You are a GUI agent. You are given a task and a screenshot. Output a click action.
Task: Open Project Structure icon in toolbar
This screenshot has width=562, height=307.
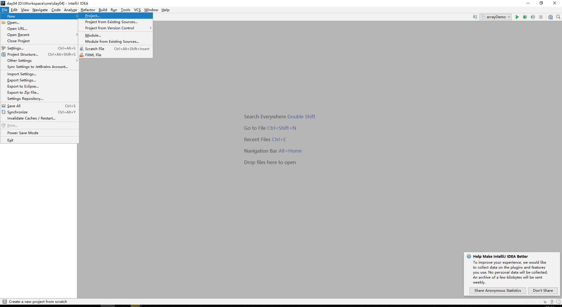pos(551,17)
